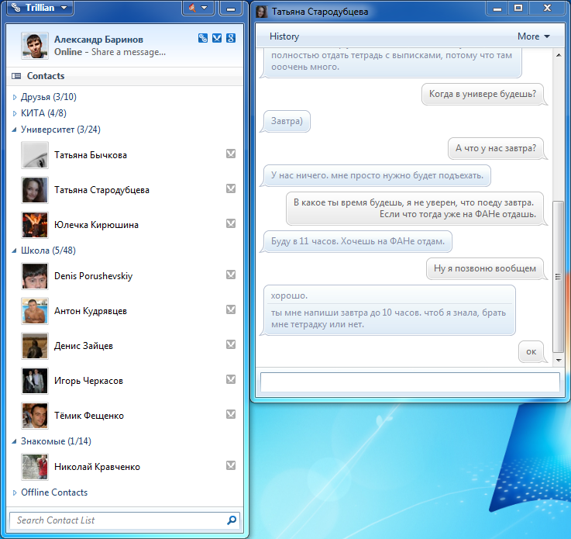Image resolution: width=571 pixels, height=539 pixels.
Task: Select contact Николай Кравченко
Action: [125, 467]
